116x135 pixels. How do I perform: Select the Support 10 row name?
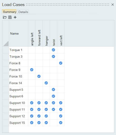[x=17, y=103]
